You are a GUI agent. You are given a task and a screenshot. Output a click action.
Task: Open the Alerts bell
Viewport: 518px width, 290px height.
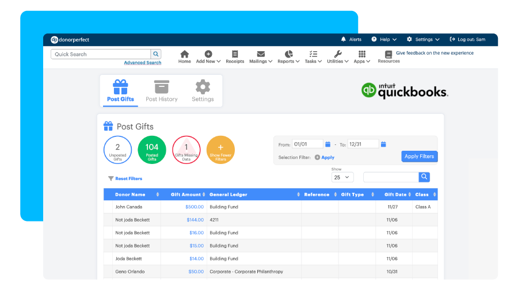point(351,39)
